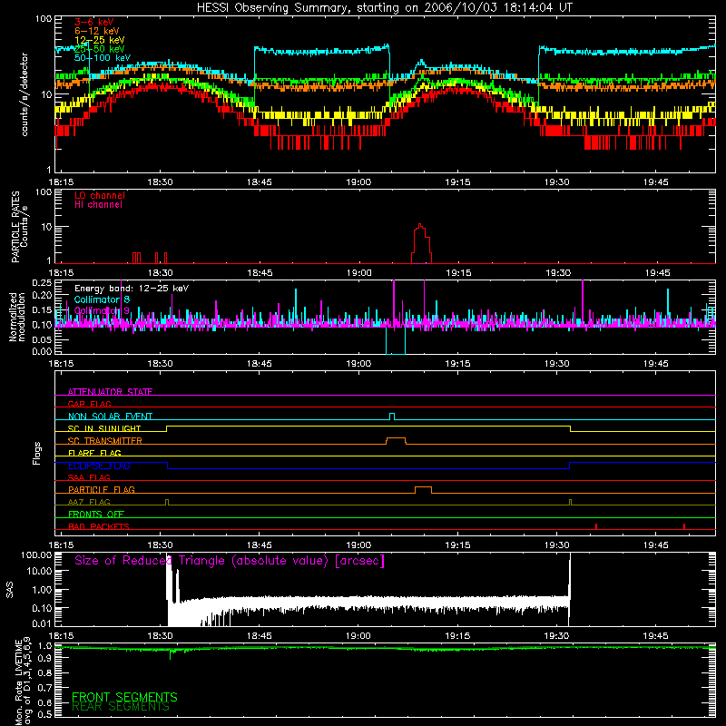Select the 3-6 keV legend entry
The image size is (726, 726).
94,22
